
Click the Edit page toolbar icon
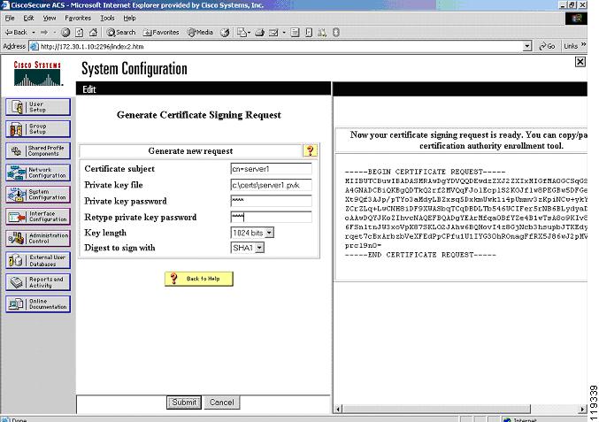tap(273, 33)
